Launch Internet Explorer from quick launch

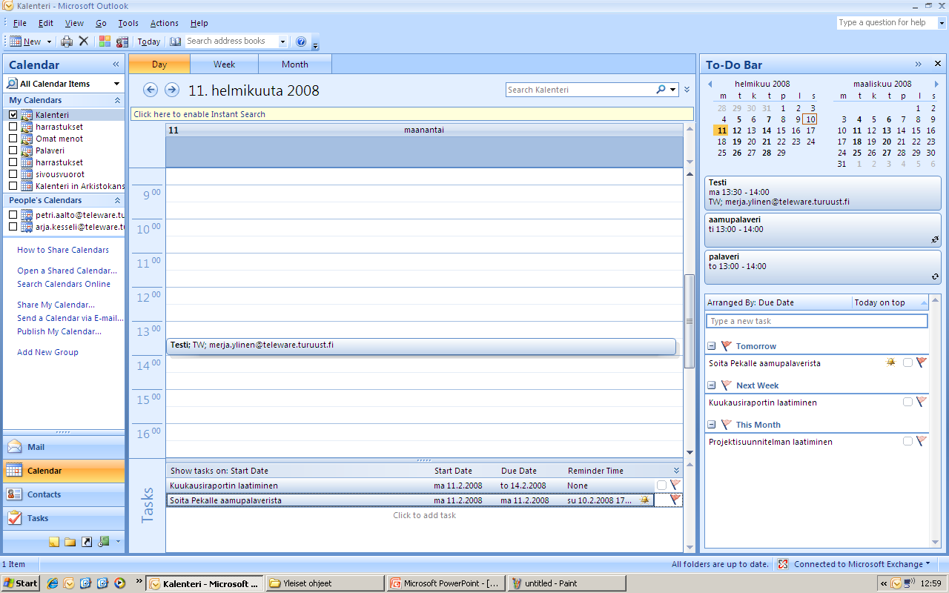[53, 583]
